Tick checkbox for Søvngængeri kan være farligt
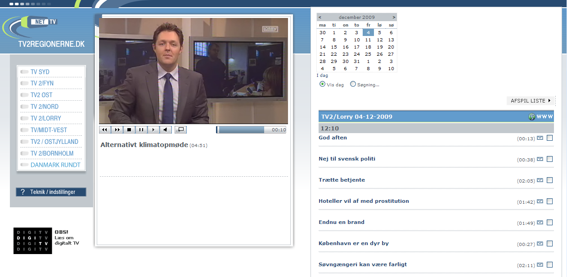The height and width of the screenshot is (277, 567). pyautogui.click(x=549, y=265)
